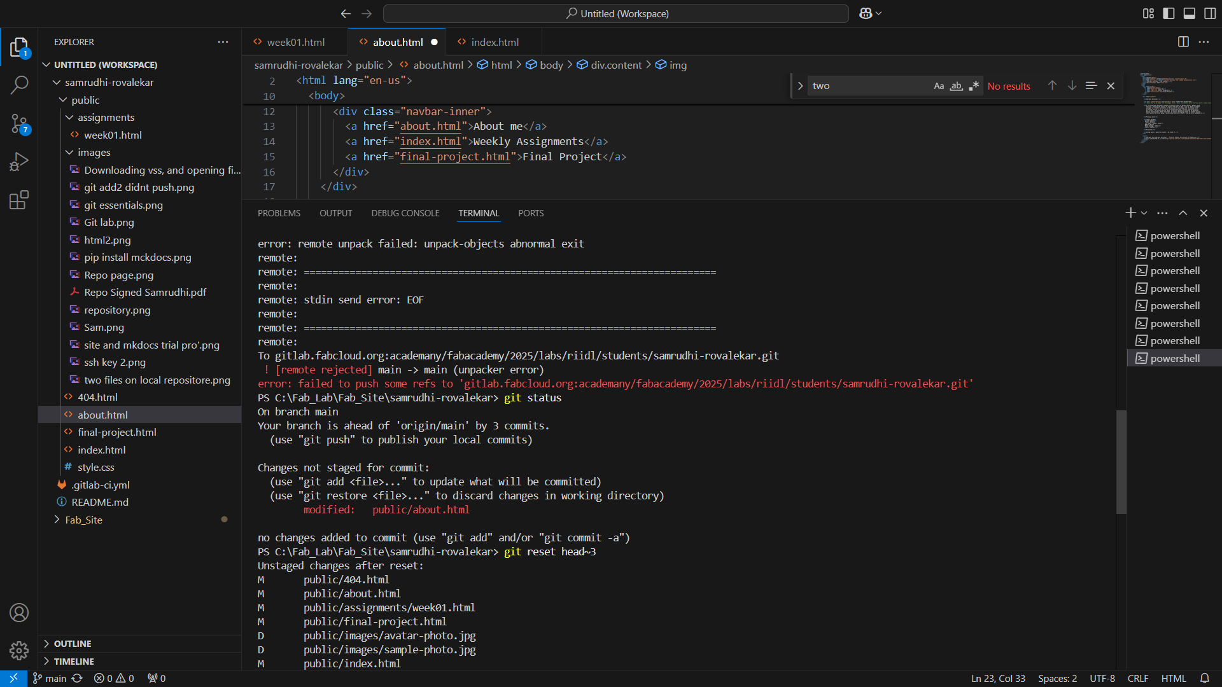The image size is (1222, 687).
Task: Open the terminal launch profile dropdown
Action: point(1144,213)
